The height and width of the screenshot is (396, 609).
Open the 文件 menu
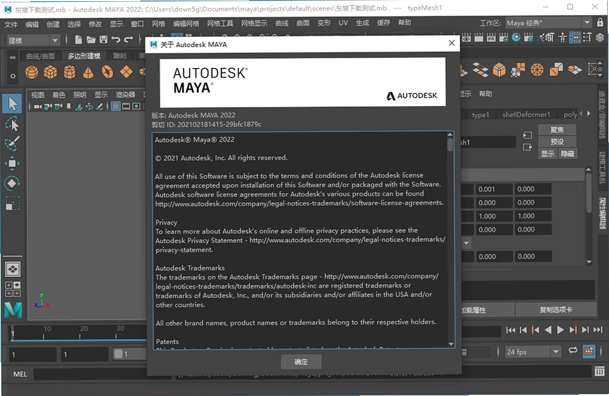[11, 24]
